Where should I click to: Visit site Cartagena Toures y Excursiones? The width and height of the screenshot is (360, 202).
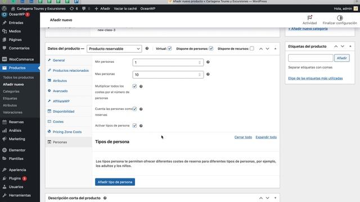(38, 8)
